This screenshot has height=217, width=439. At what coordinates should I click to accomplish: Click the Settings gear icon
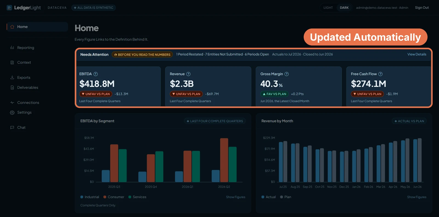click(12, 112)
